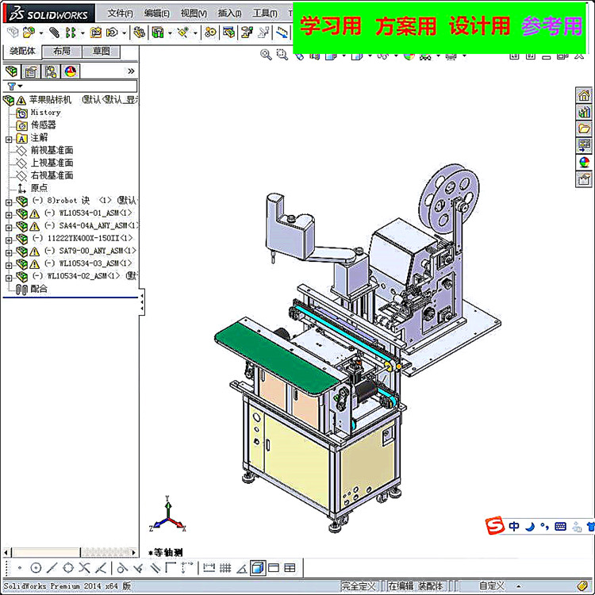Open the FeatureManager design tree tab
595x595 pixels.
click(11, 71)
